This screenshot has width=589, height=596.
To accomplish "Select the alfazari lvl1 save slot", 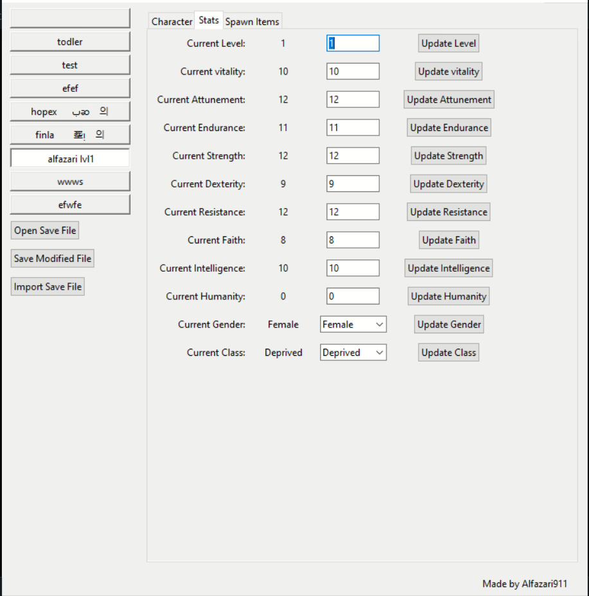I will point(70,158).
